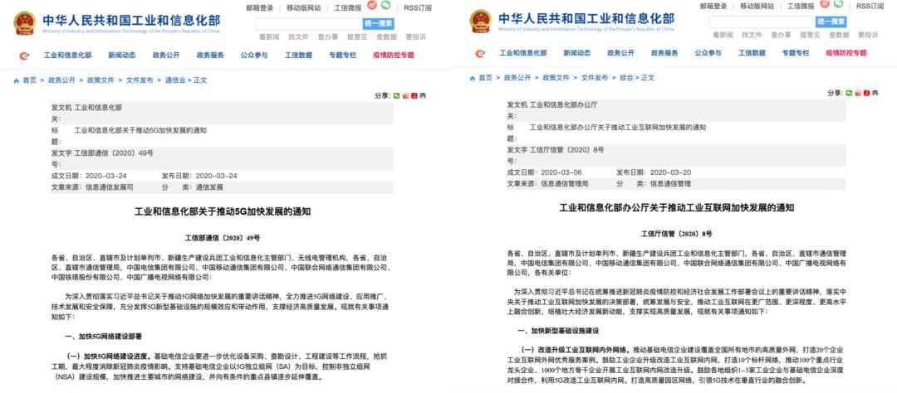Image resolution: width=897 pixels, height=393 pixels.
Task: Open Weibo icon in 5G notice page header
Action: coord(372,5)
